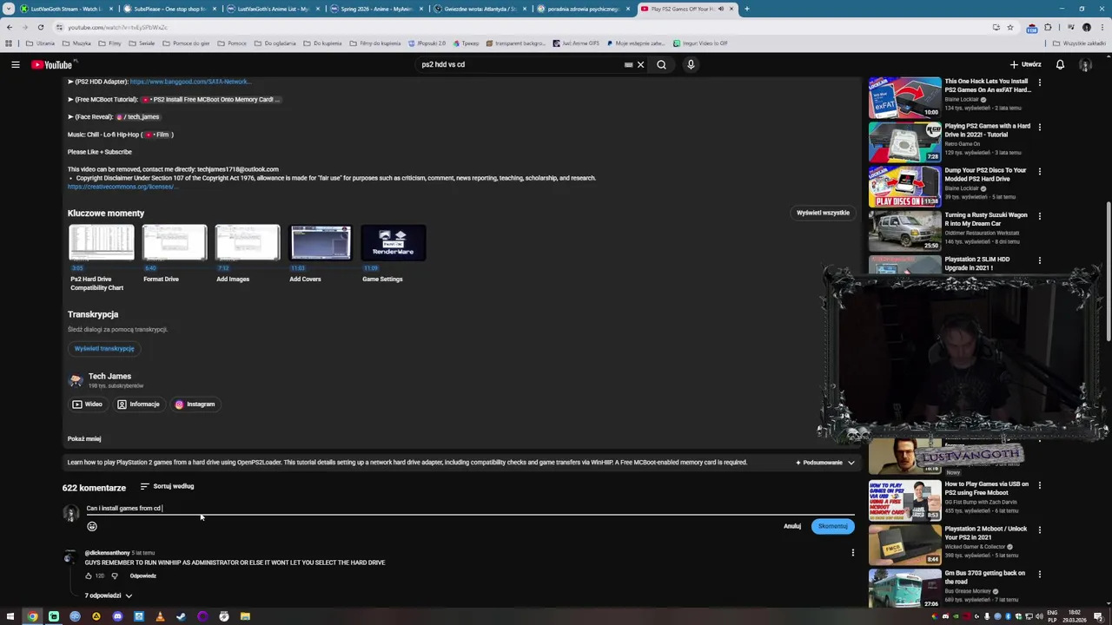
Task: Dislike the dickensanthony comment
Action: tap(114, 576)
